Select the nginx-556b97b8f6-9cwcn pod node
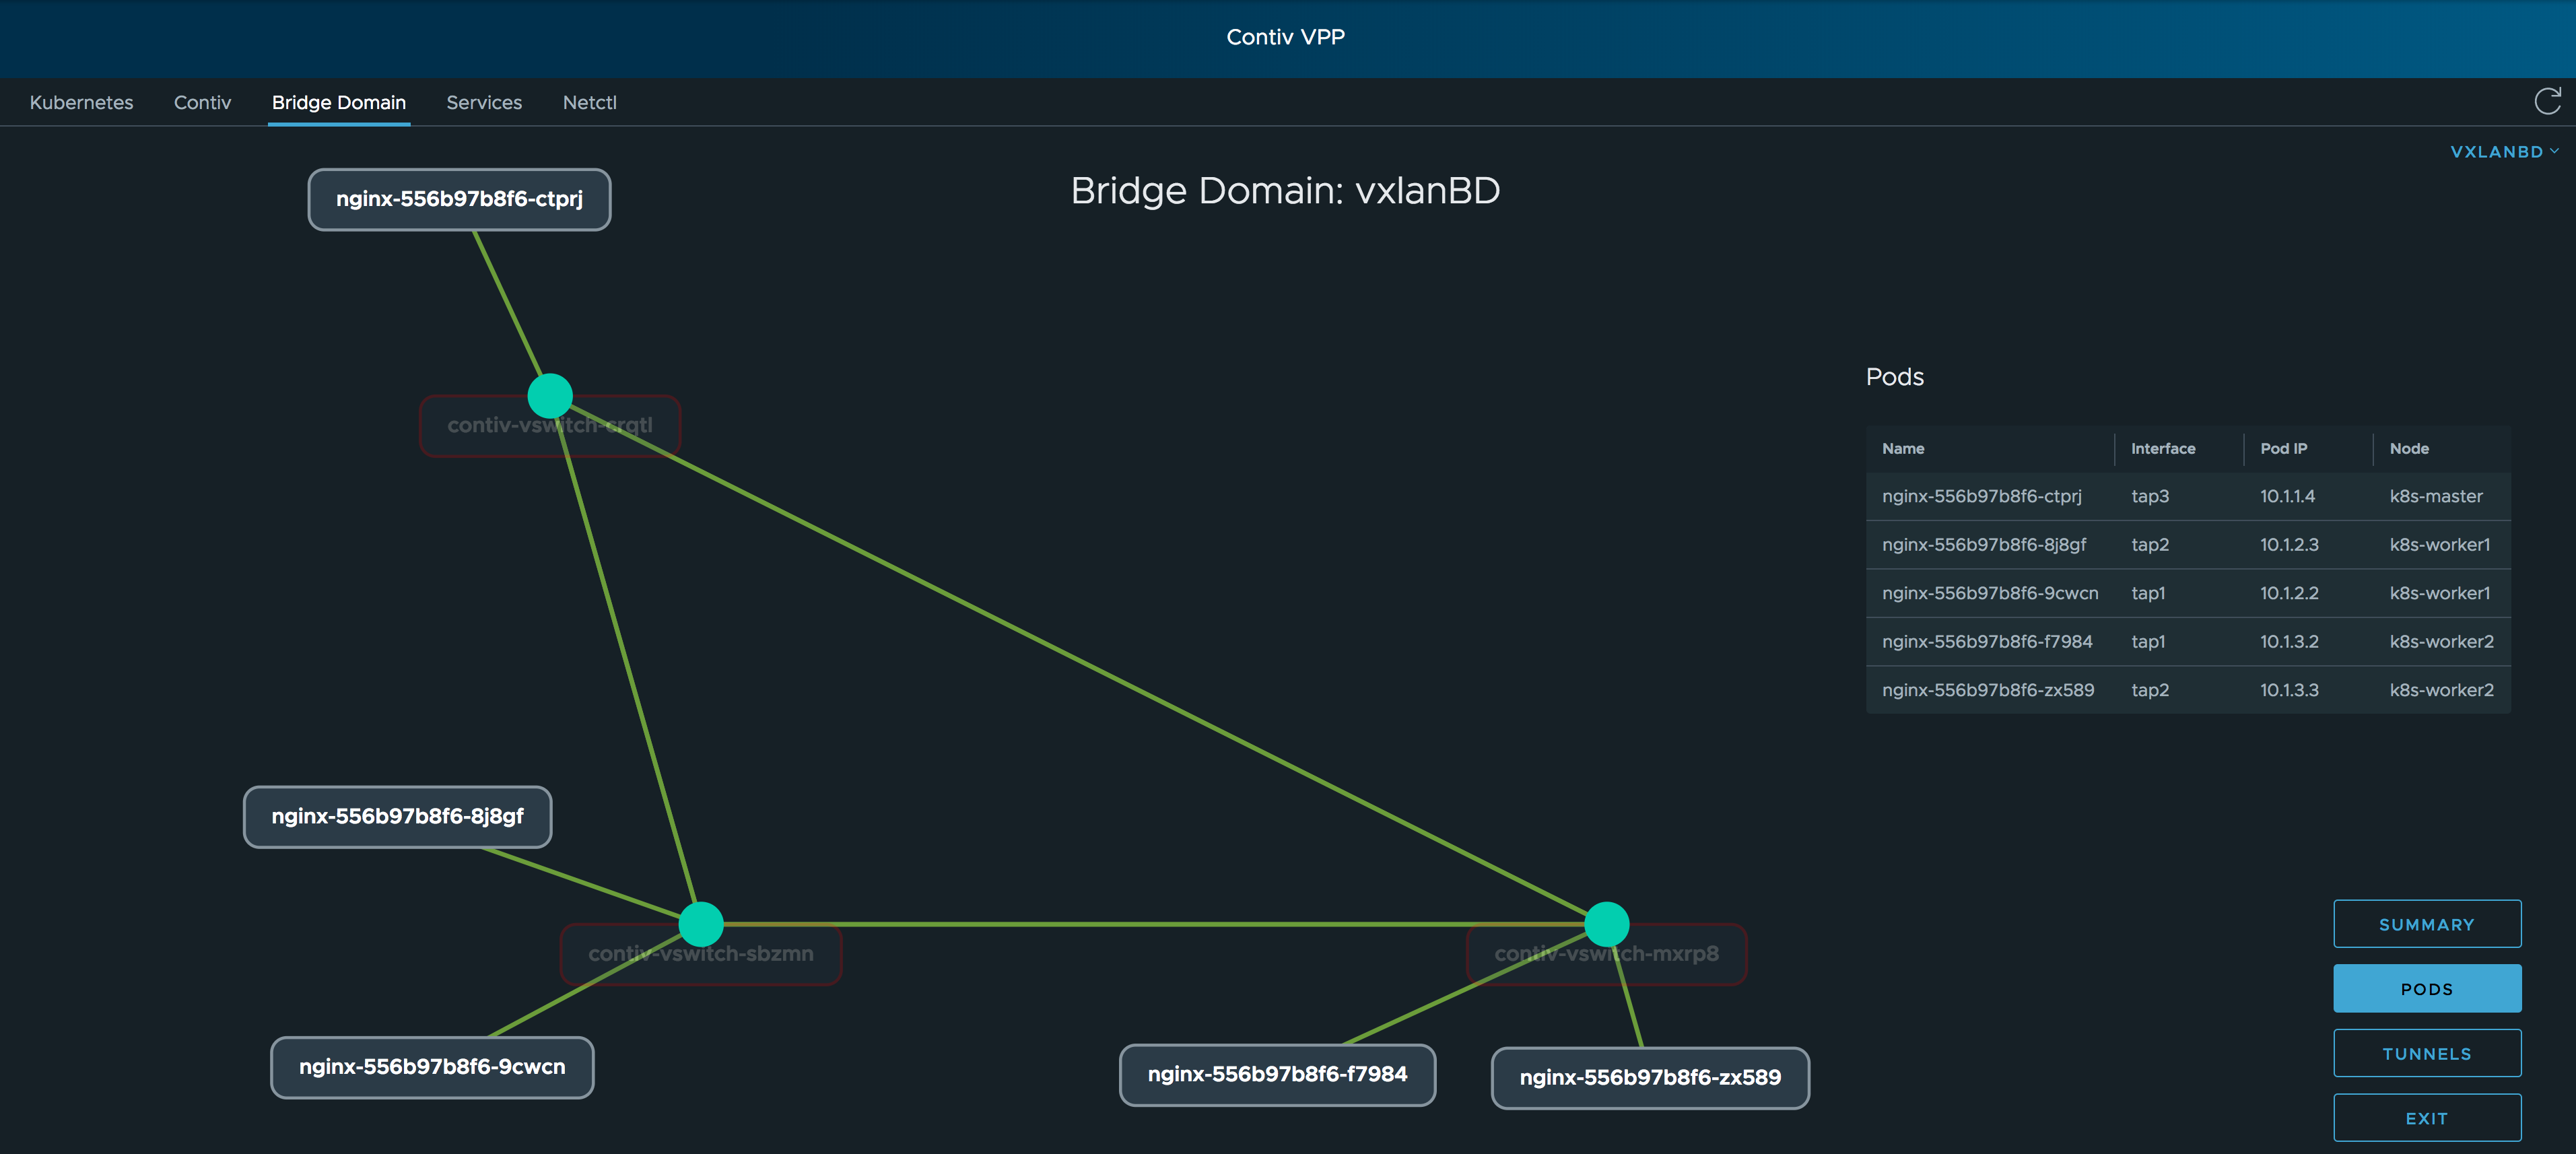 (x=432, y=1067)
